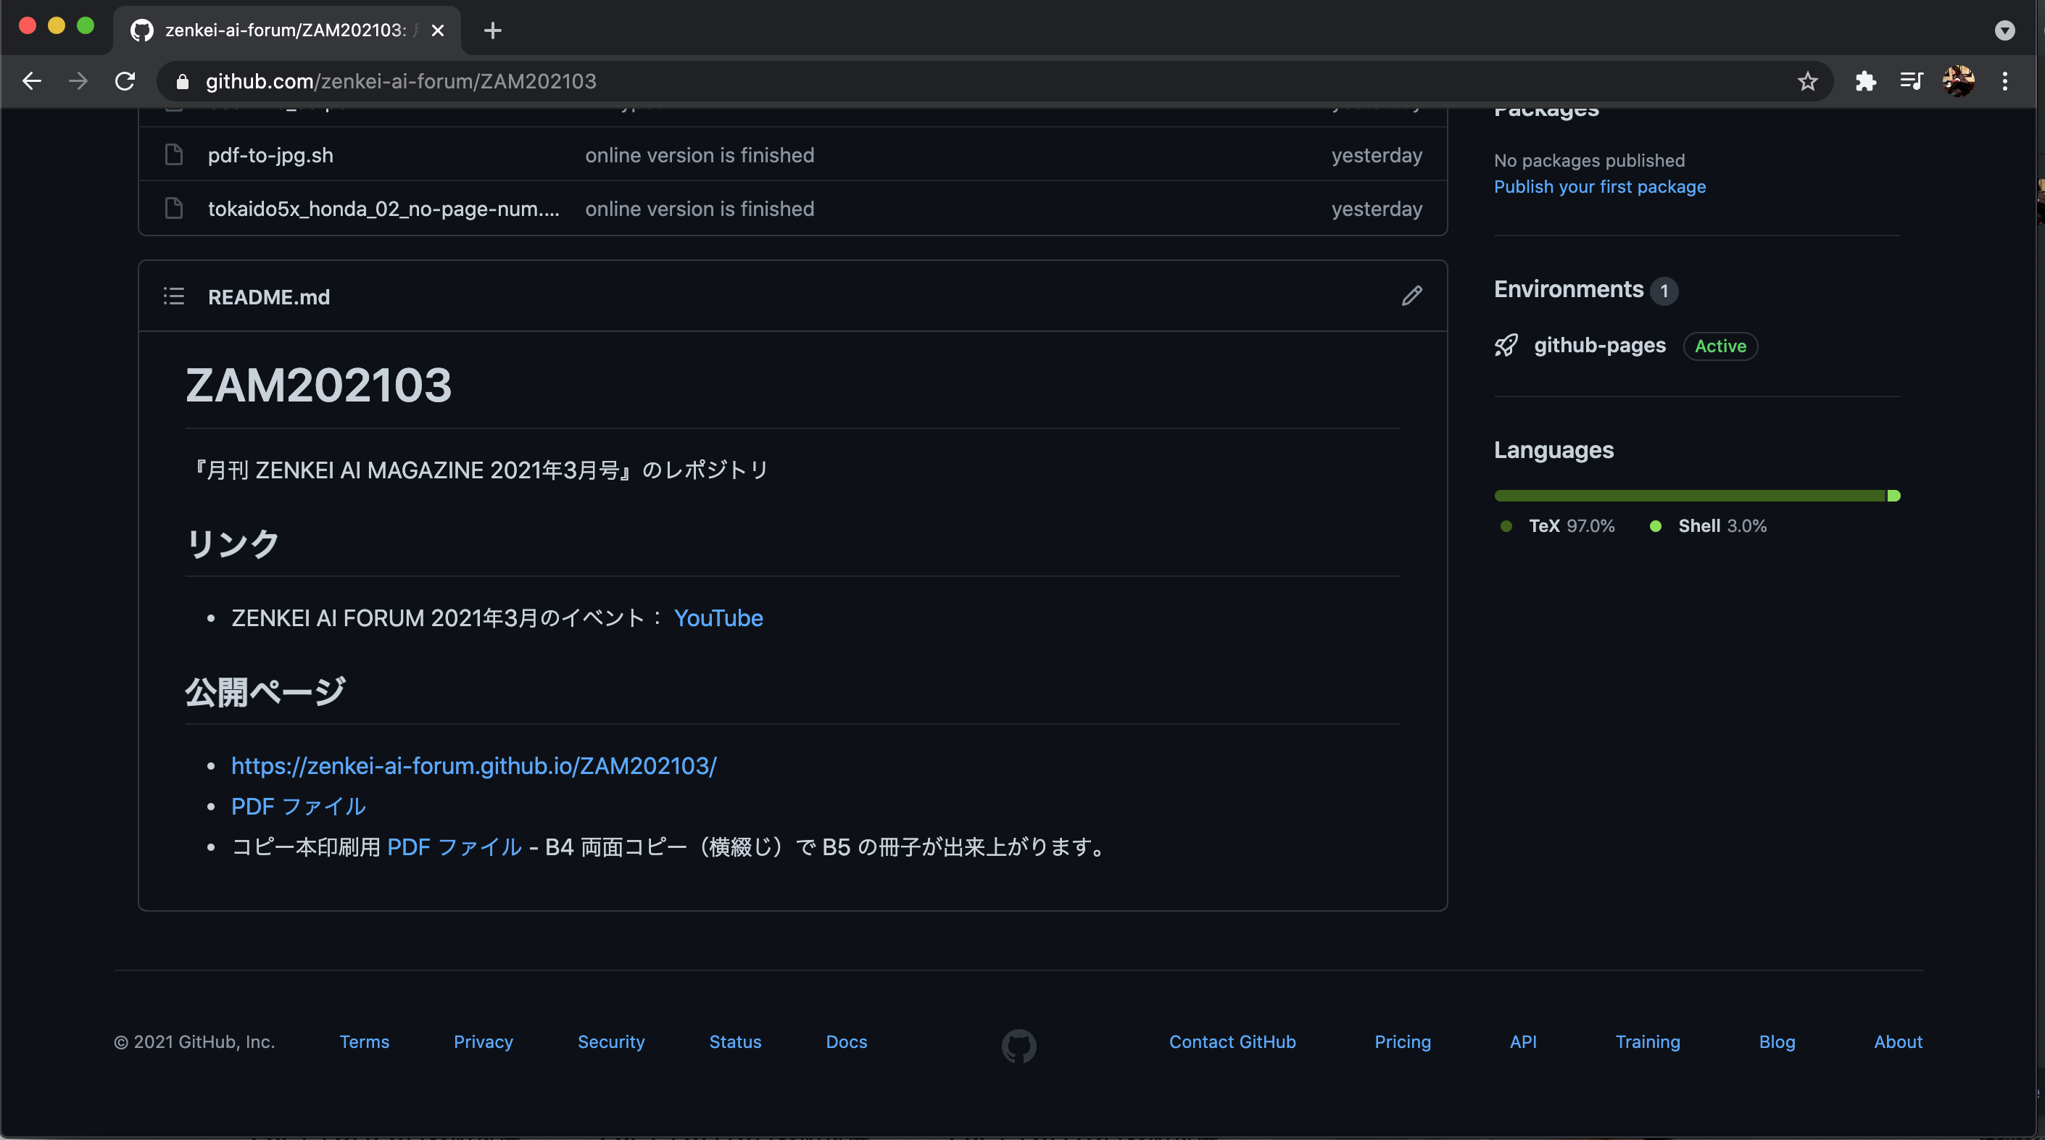
Task: Click yesterday timestamp for pdf-to-jpg.sh
Action: pos(1377,155)
